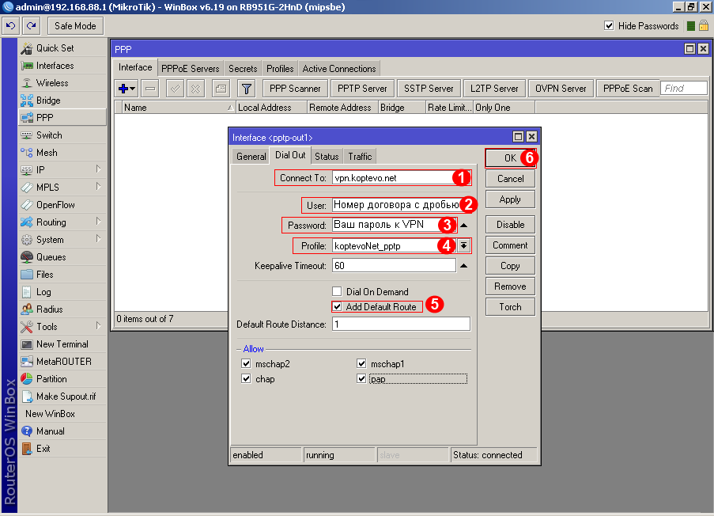Toggle the mschap1 authentication checkbox
This screenshot has height=516, width=714.
361,363
